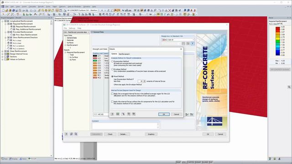Select Envelope Method radio button

click(x=112, y=69)
